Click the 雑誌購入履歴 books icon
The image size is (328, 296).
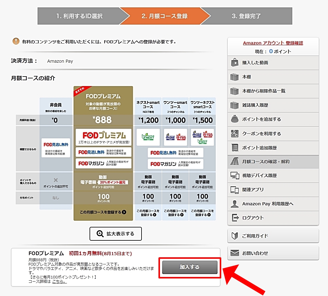234,105
